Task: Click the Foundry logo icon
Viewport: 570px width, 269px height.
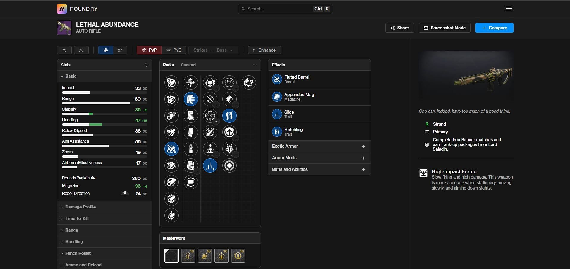Action: (62, 9)
